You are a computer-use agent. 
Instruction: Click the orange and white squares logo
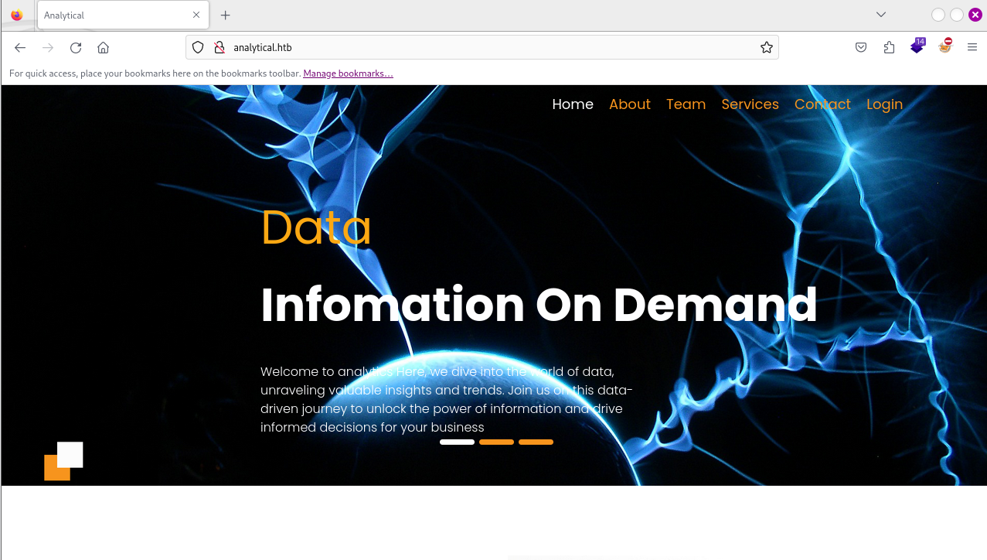pos(63,461)
